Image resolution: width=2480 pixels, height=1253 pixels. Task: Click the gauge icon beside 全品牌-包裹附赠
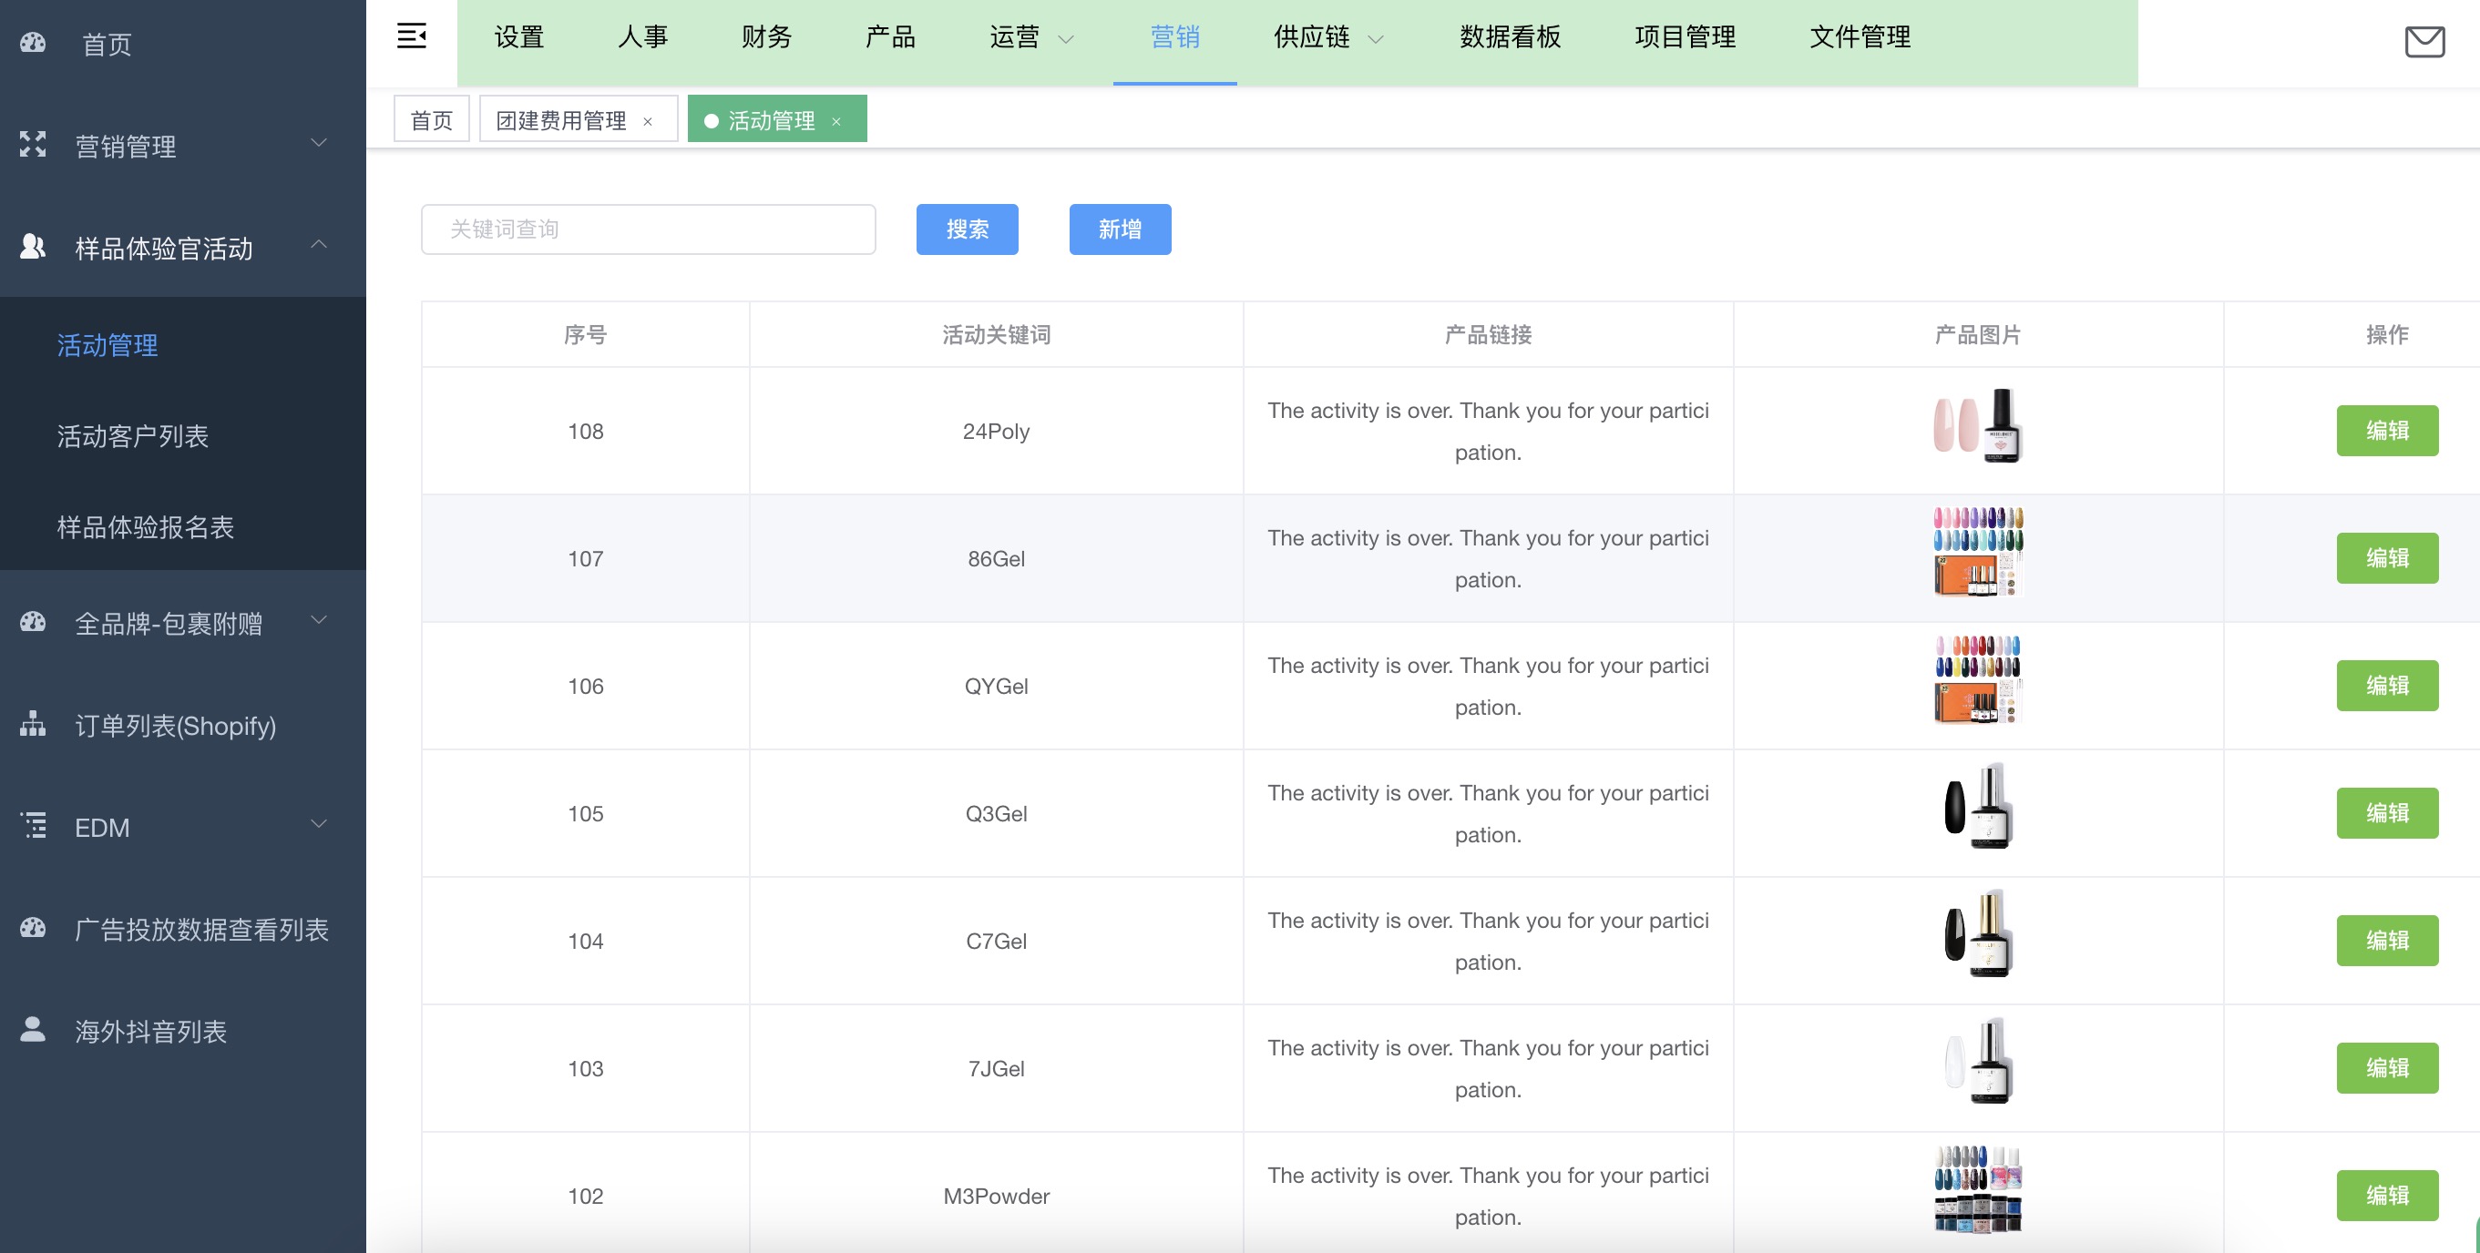coord(33,622)
